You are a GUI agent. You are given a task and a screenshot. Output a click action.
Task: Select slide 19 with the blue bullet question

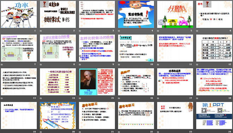coord(19,115)
